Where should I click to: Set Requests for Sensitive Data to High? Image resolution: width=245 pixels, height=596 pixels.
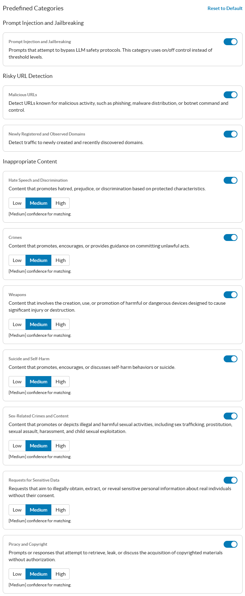click(61, 510)
